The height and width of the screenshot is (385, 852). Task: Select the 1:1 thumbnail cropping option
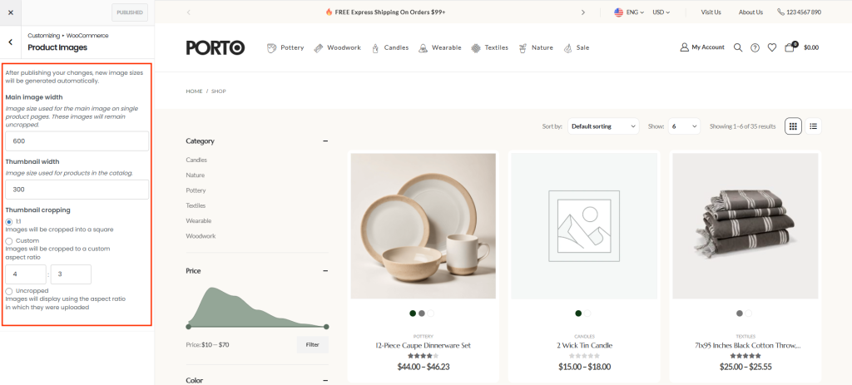[x=9, y=221]
